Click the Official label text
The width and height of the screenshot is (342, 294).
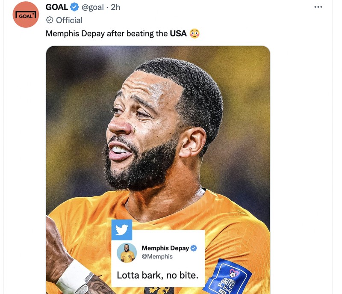(69, 20)
